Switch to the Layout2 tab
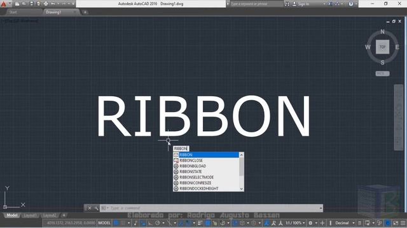The image size is (407, 228). point(50,215)
